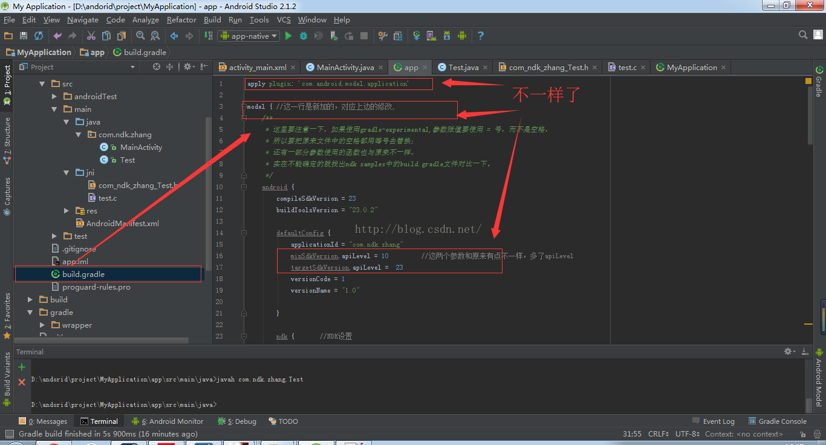Click the Forward navigation arrow icon
The width and height of the screenshot is (826, 445).
(189, 36)
